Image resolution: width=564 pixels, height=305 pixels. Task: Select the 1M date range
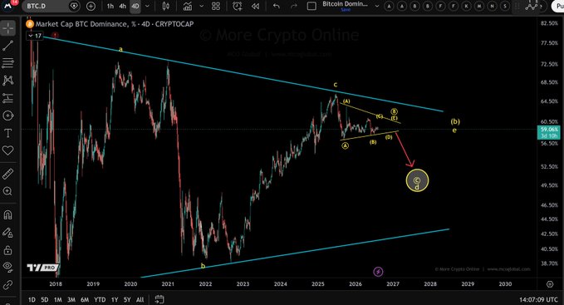click(57, 300)
